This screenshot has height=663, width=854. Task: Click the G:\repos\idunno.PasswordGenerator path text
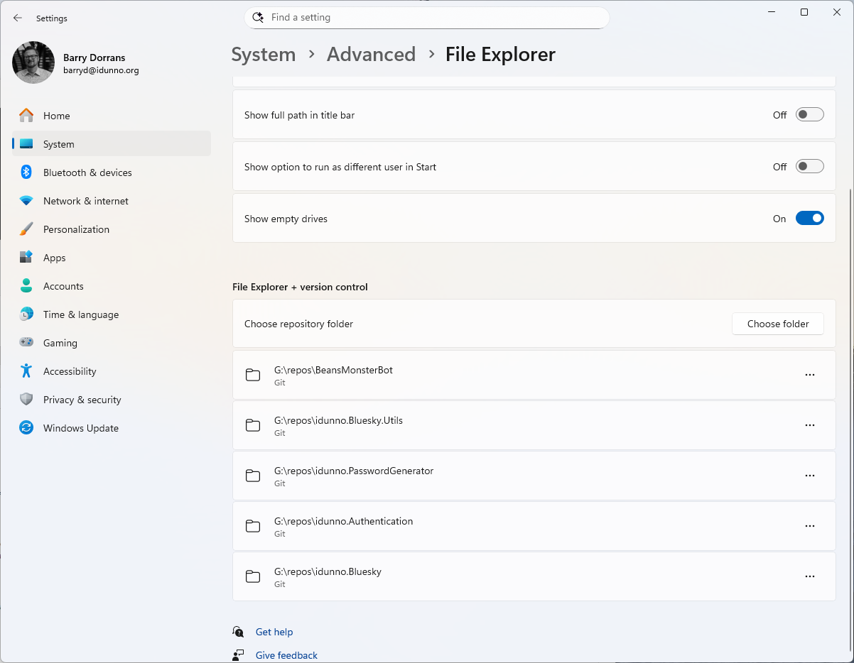pos(354,471)
